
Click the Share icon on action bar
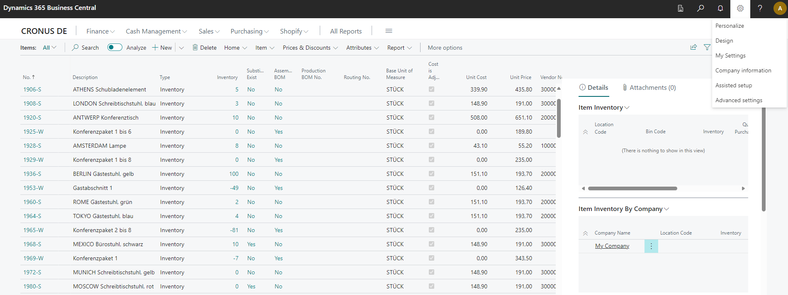693,47
